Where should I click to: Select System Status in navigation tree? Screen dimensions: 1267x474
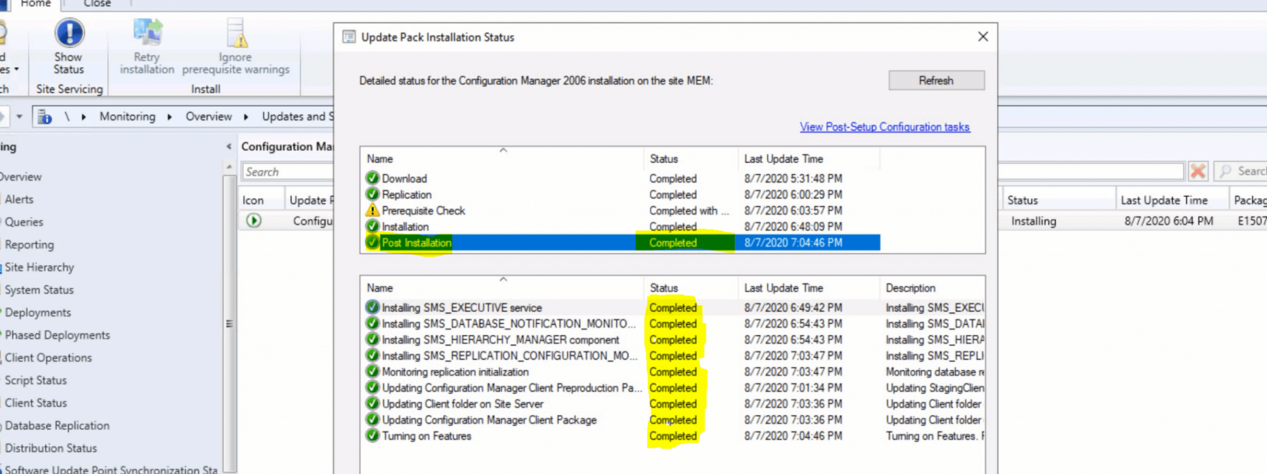pyautogui.click(x=39, y=290)
